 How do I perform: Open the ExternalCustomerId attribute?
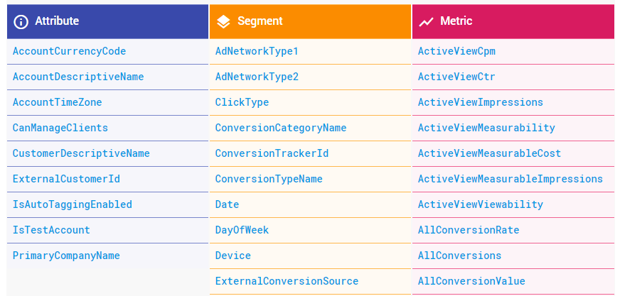click(x=66, y=179)
